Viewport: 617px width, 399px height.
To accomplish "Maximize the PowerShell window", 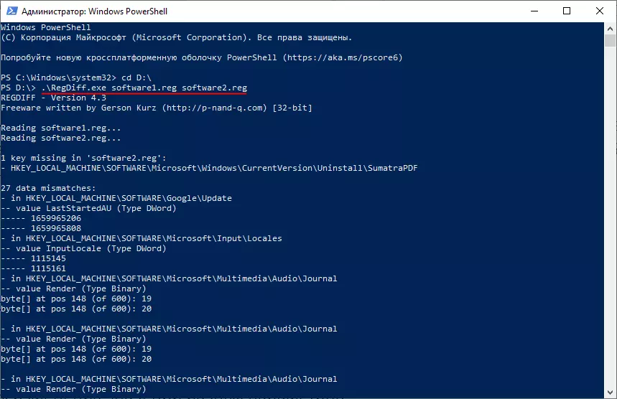I will (567, 11).
